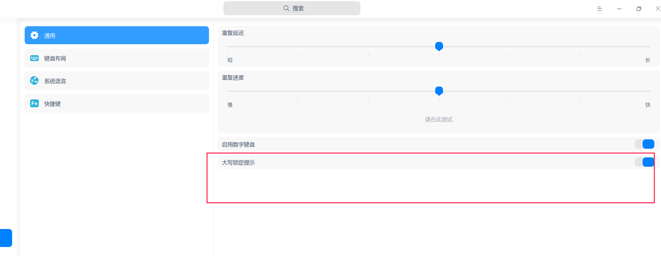The width and height of the screenshot is (661, 256).
Task: Click the 重复速度 slider handle
Action: [439, 91]
